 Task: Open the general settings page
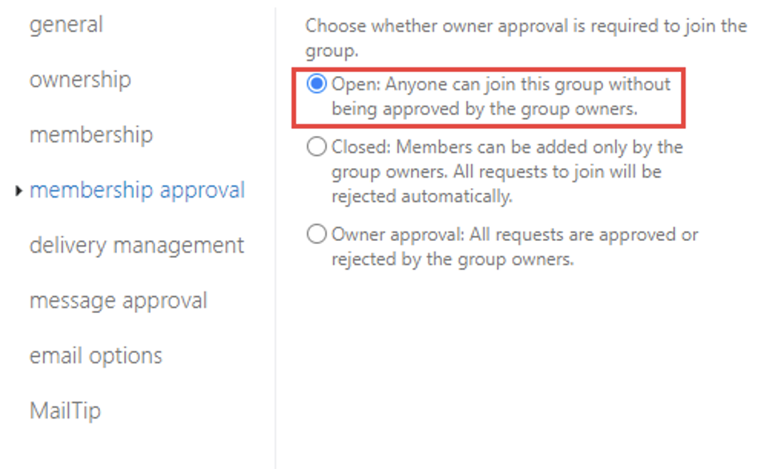[66, 24]
